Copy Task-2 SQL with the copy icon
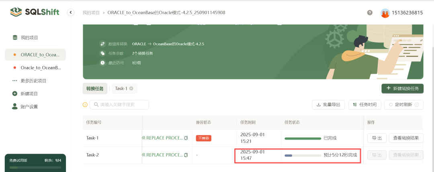Screen dimensions: 434x172 tap(186, 155)
